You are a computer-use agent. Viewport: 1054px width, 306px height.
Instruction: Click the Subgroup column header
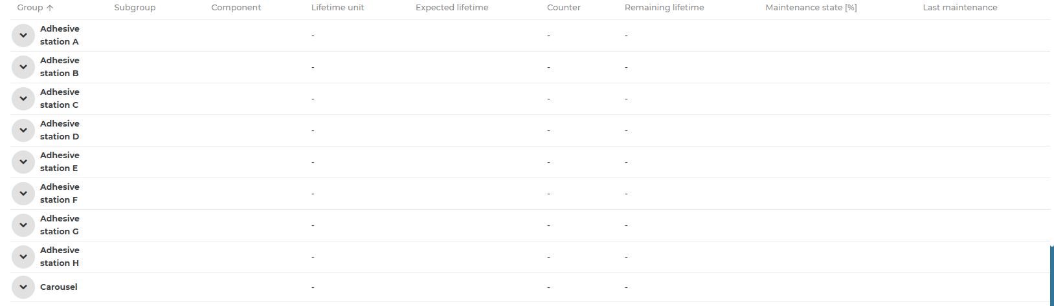pyautogui.click(x=135, y=8)
